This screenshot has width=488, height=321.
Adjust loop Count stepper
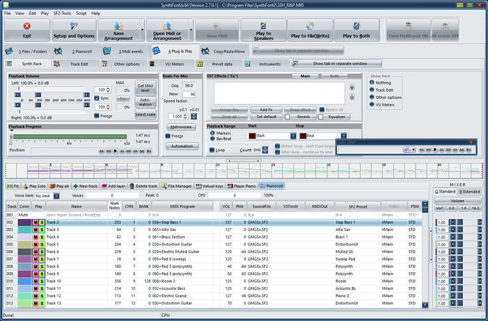pyautogui.click(x=265, y=150)
